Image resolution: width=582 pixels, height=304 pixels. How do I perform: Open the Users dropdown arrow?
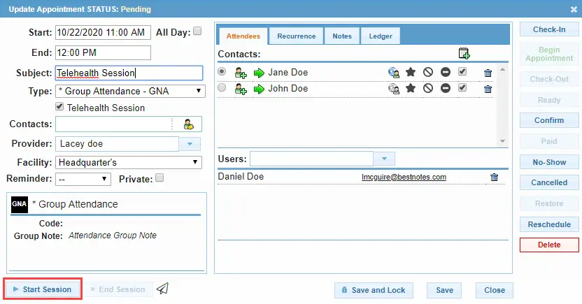384,159
